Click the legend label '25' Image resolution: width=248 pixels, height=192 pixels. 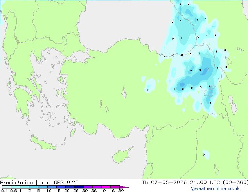76,190
